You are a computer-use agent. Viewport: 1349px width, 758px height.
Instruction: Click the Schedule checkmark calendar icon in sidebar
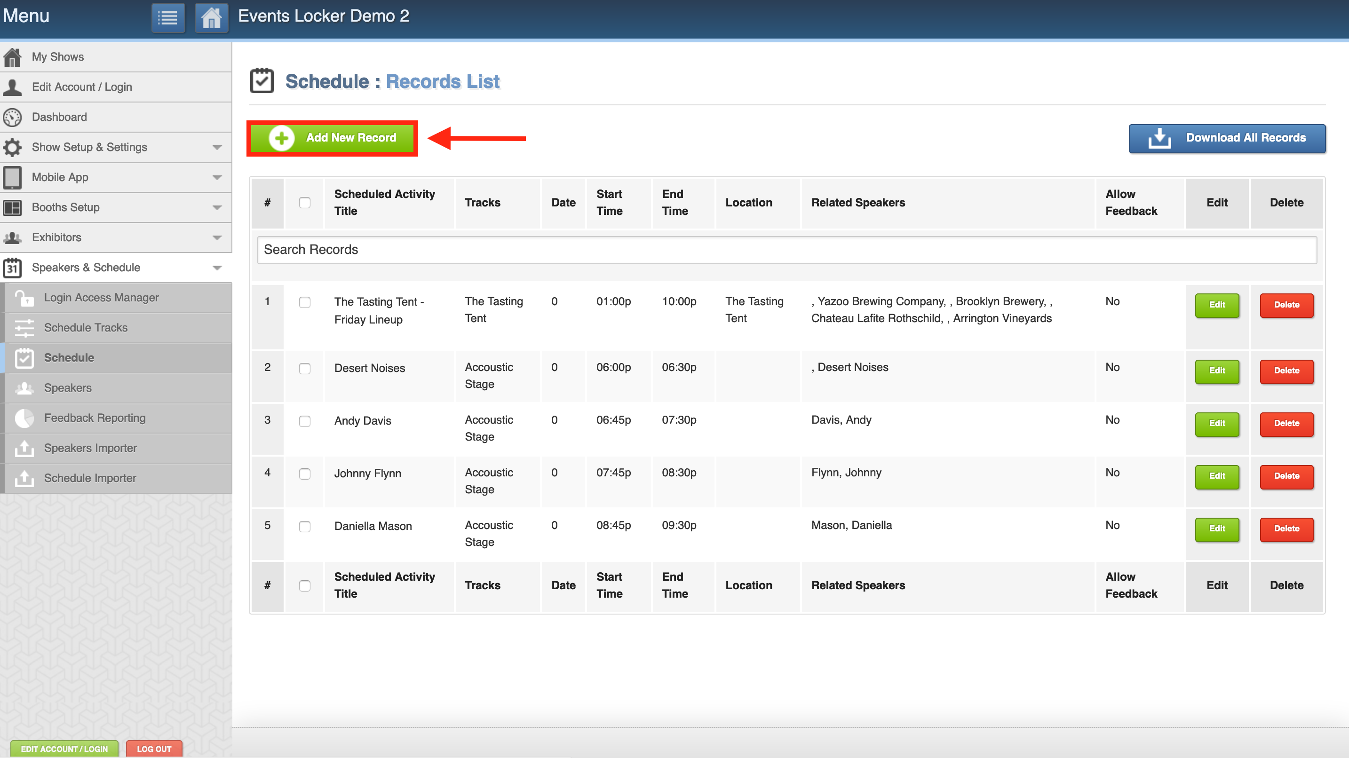24,358
